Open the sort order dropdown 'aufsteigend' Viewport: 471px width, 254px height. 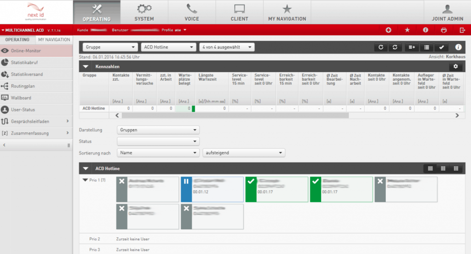coord(244,153)
